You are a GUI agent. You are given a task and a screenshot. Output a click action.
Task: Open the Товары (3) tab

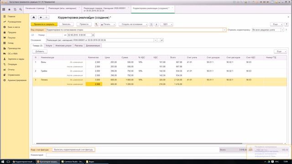tap(37, 46)
